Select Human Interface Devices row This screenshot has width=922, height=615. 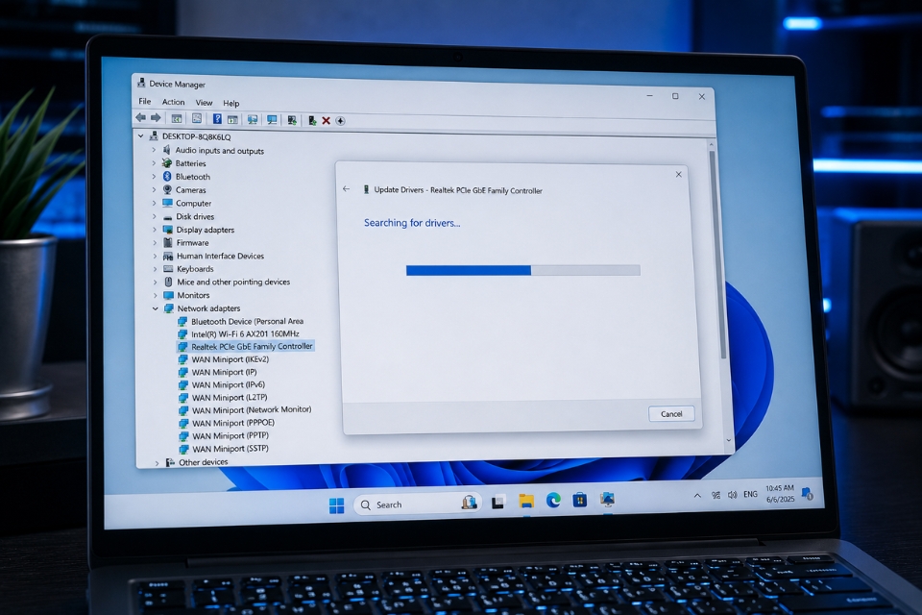[x=213, y=256]
